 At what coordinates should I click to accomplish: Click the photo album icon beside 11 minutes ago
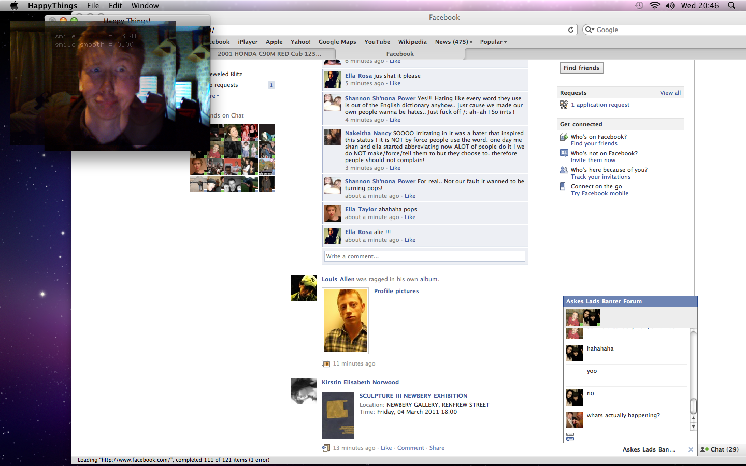pyautogui.click(x=326, y=363)
